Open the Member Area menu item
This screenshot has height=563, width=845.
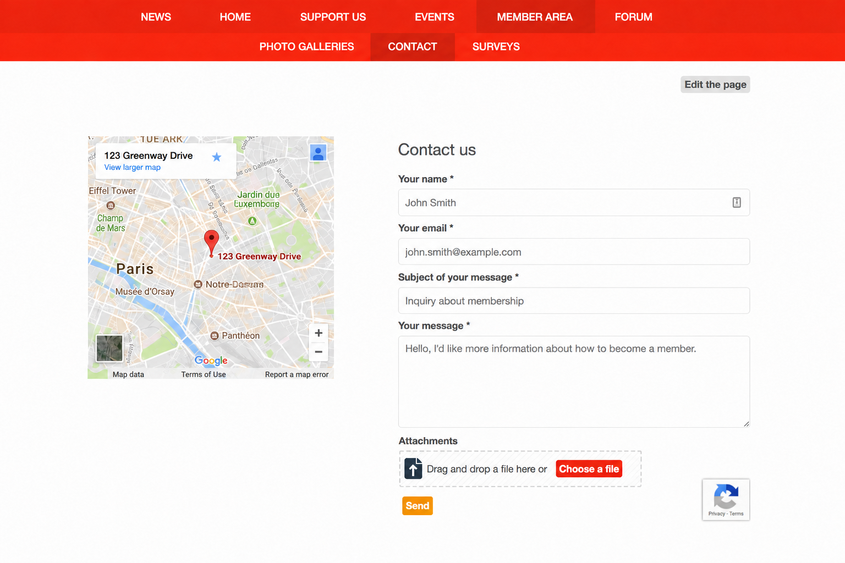(x=535, y=16)
